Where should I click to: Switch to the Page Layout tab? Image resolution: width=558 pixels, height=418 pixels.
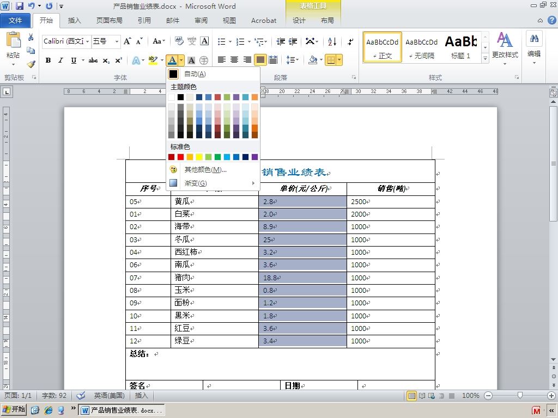pyautogui.click(x=109, y=20)
